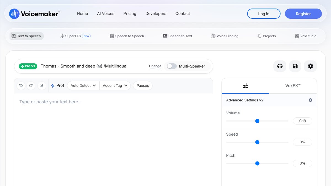Viewport: 331px width, 186px height.
Task: Click the green Pro V1 badge
Action: [x=28, y=66]
